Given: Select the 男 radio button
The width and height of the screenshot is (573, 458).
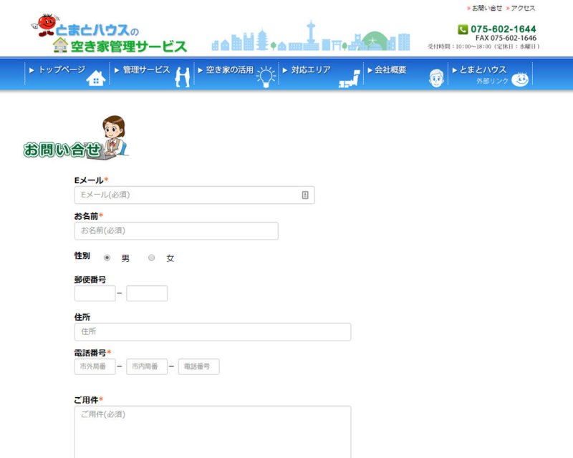Looking at the screenshot, I should (107, 258).
